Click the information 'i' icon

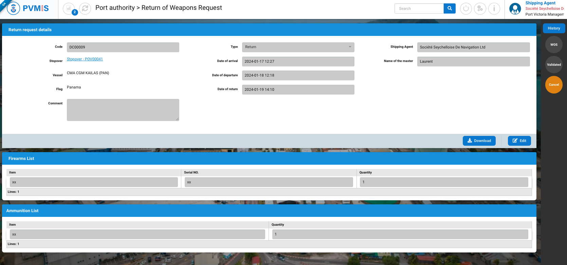tap(494, 8)
